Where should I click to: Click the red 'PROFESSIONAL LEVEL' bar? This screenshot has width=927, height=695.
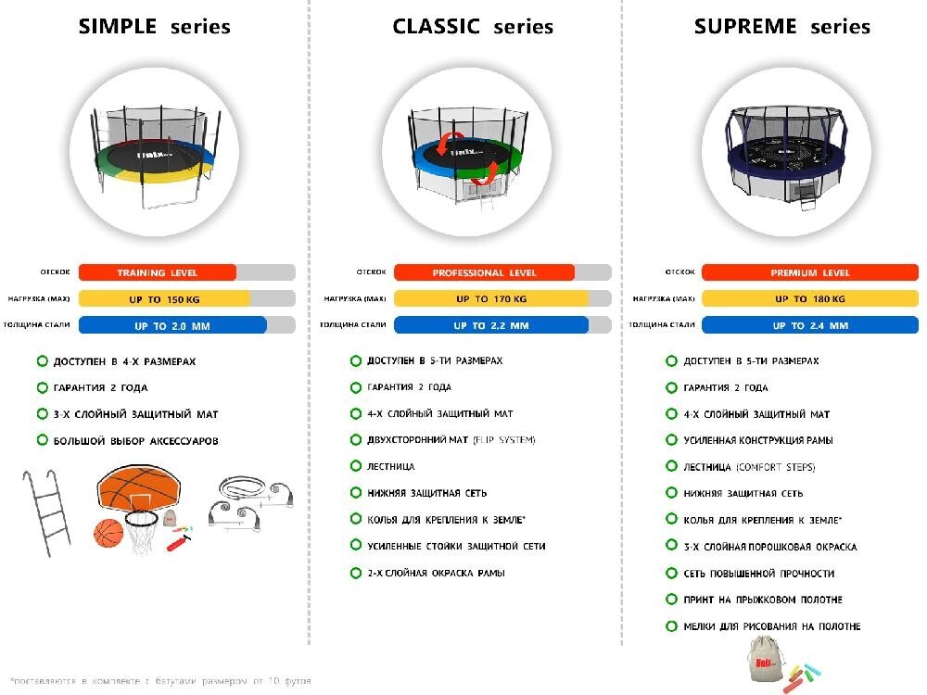[x=484, y=272]
